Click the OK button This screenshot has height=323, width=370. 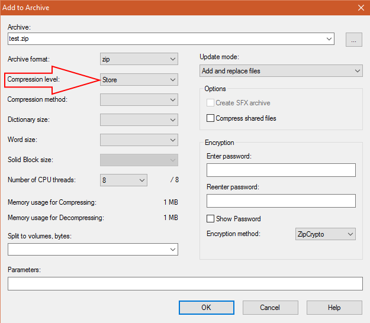click(207, 308)
